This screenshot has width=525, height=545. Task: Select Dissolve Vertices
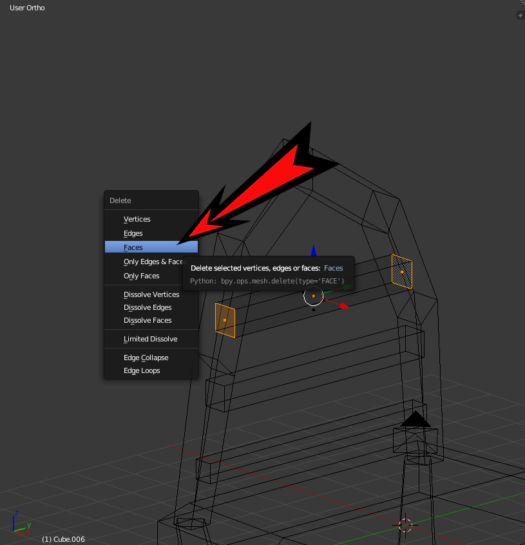151,294
